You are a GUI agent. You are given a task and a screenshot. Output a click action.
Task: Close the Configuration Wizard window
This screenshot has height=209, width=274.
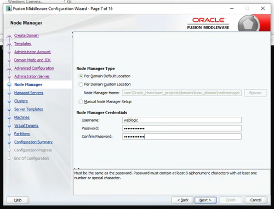click(x=263, y=8)
